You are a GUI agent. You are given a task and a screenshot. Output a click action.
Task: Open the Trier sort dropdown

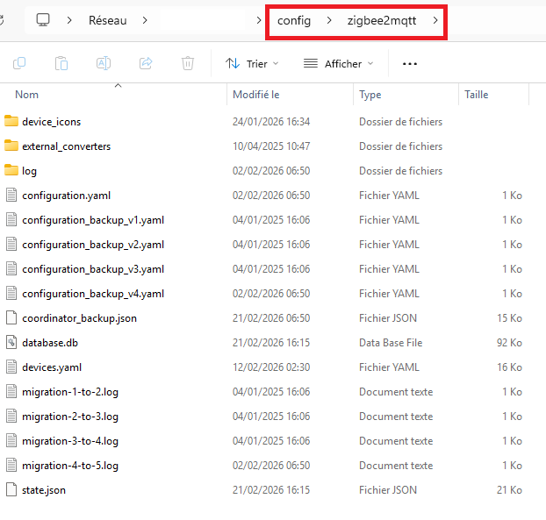point(252,63)
